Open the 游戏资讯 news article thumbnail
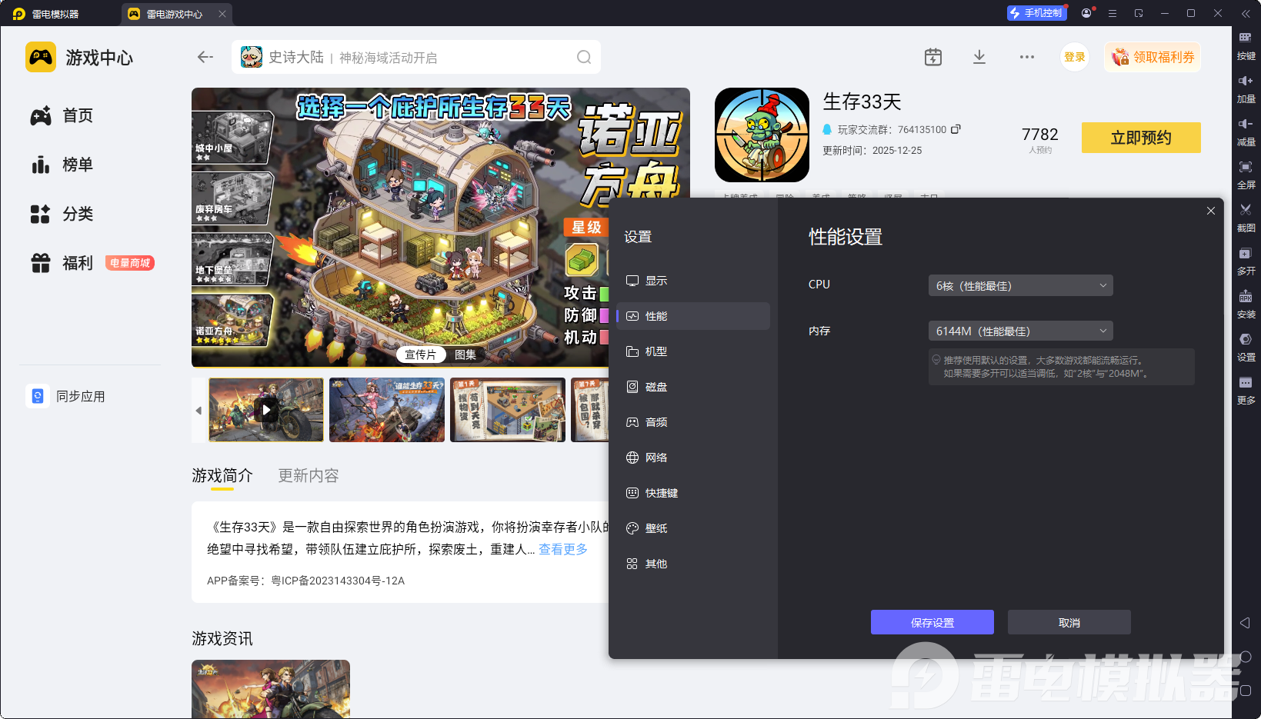 [x=271, y=689]
